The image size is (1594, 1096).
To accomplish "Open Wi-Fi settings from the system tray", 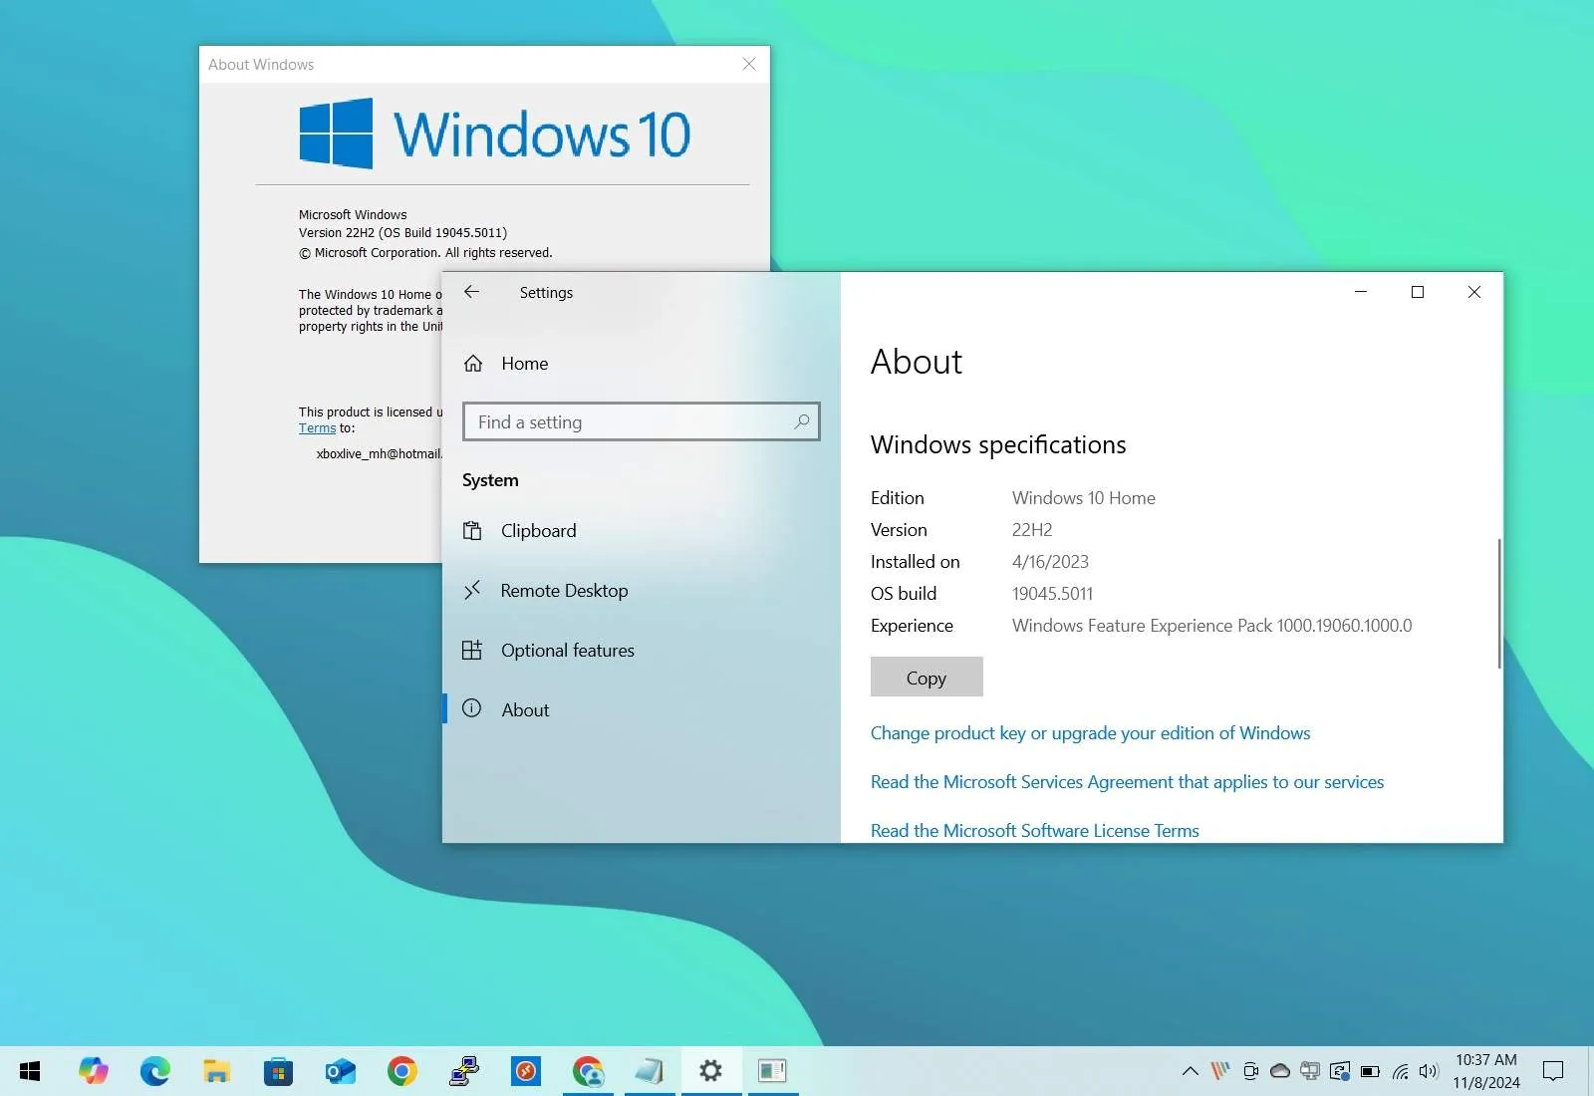I will point(1398,1071).
